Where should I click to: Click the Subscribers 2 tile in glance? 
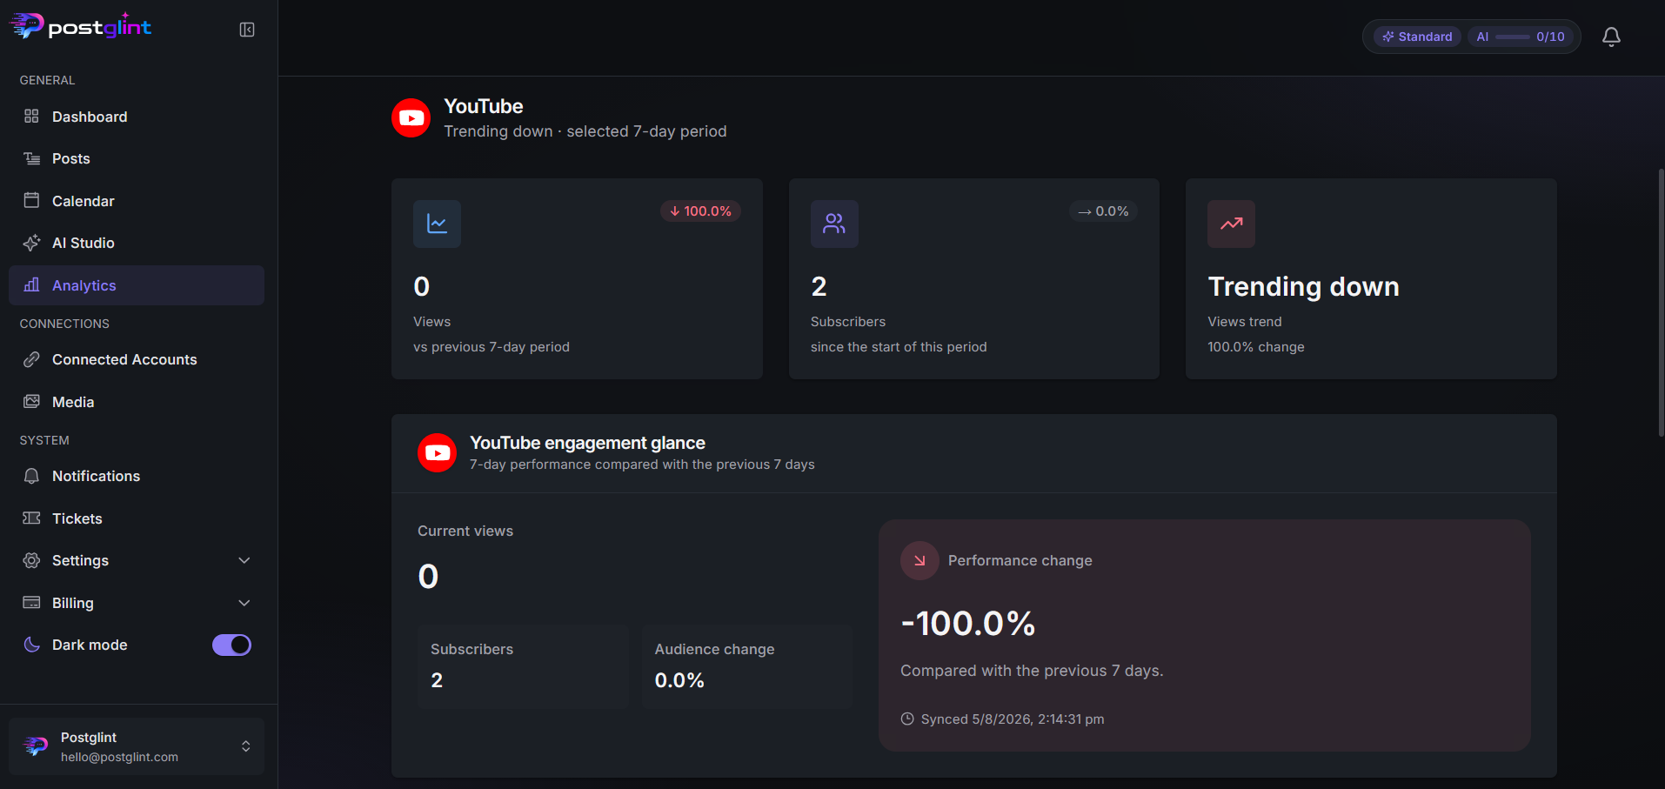point(523,666)
